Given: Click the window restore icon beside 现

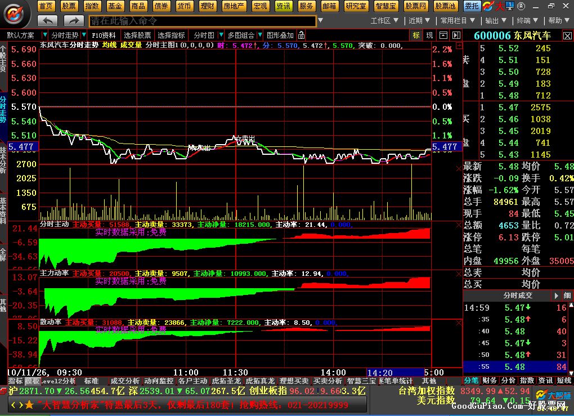Looking at the screenshot, I should 443,35.
